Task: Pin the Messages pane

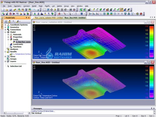Action: coord(152,108)
